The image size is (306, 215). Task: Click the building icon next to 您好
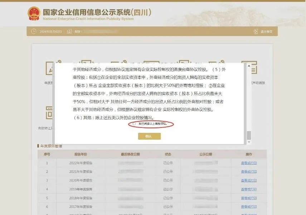coord(70,31)
